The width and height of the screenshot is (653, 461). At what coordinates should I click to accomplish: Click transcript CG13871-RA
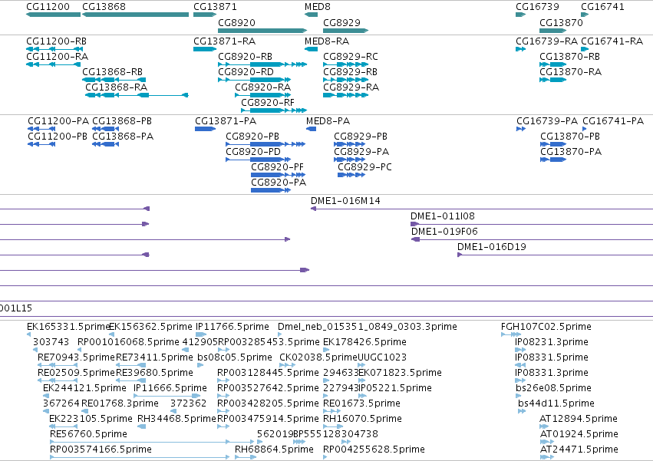pos(225,41)
